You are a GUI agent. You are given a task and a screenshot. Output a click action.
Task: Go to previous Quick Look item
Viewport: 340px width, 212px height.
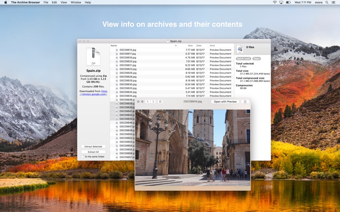pyautogui.click(x=148, y=102)
